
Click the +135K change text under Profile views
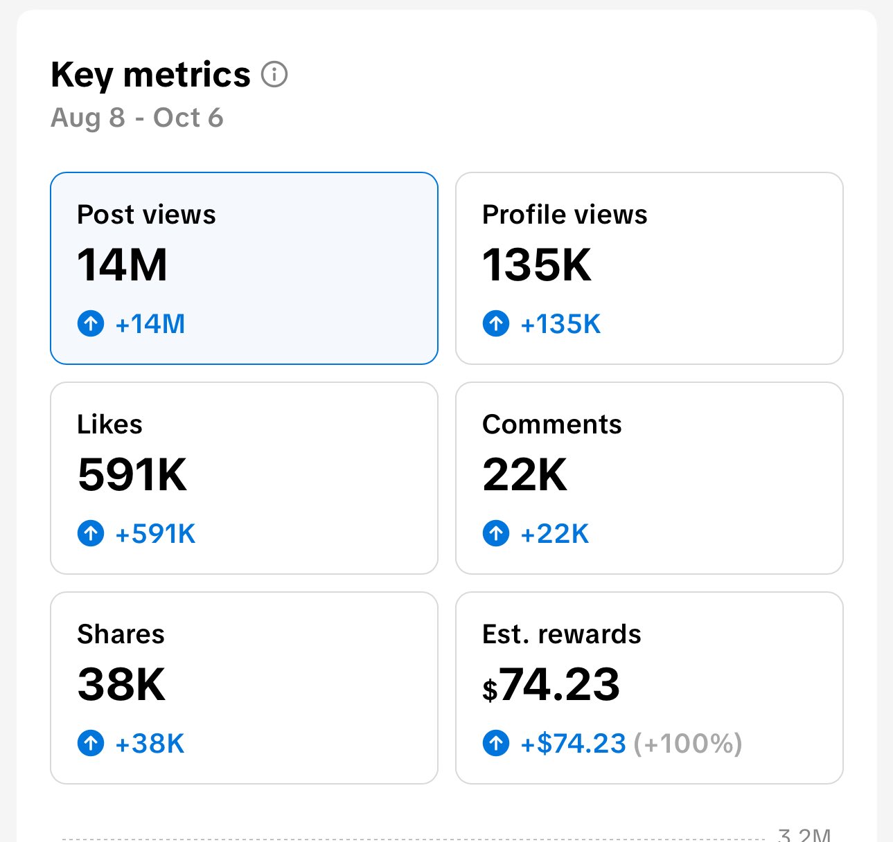pyautogui.click(x=560, y=323)
